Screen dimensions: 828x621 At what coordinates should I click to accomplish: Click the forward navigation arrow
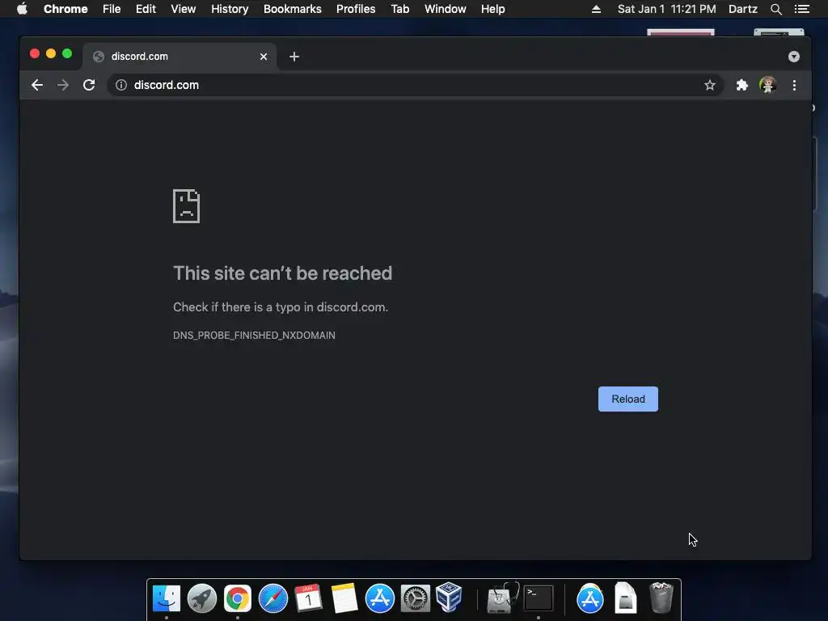click(63, 85)
